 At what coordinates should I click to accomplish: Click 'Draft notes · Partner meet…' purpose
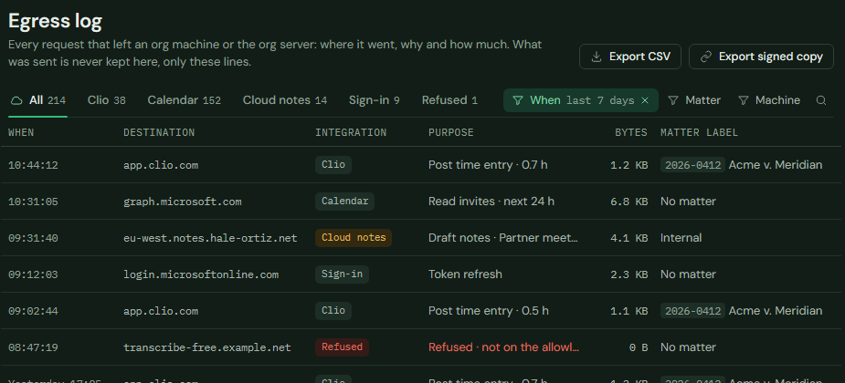coord(503,238)
